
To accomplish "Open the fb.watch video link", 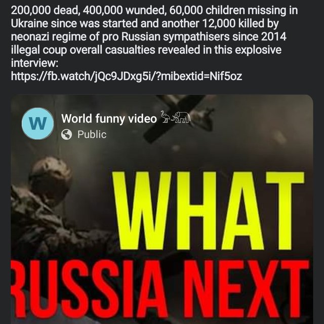I will click(126, 76).
